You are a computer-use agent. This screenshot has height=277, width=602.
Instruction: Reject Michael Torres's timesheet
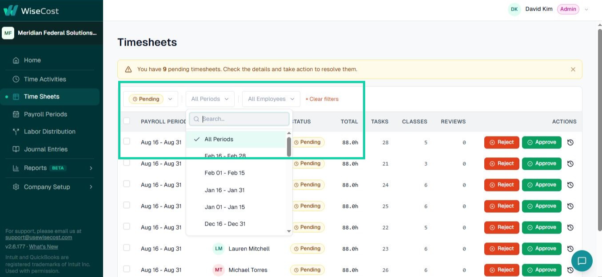pyautogui.click(x=502, y=270)
